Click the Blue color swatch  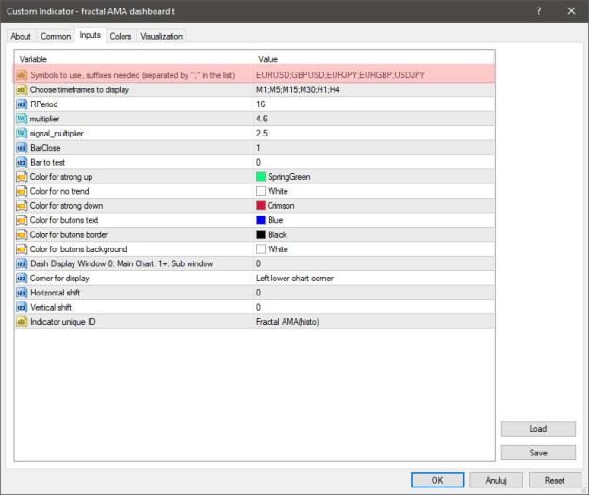[x=261, y=220]
